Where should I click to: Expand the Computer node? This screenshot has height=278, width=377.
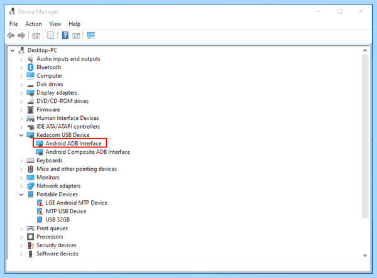(x=21, y=76)
